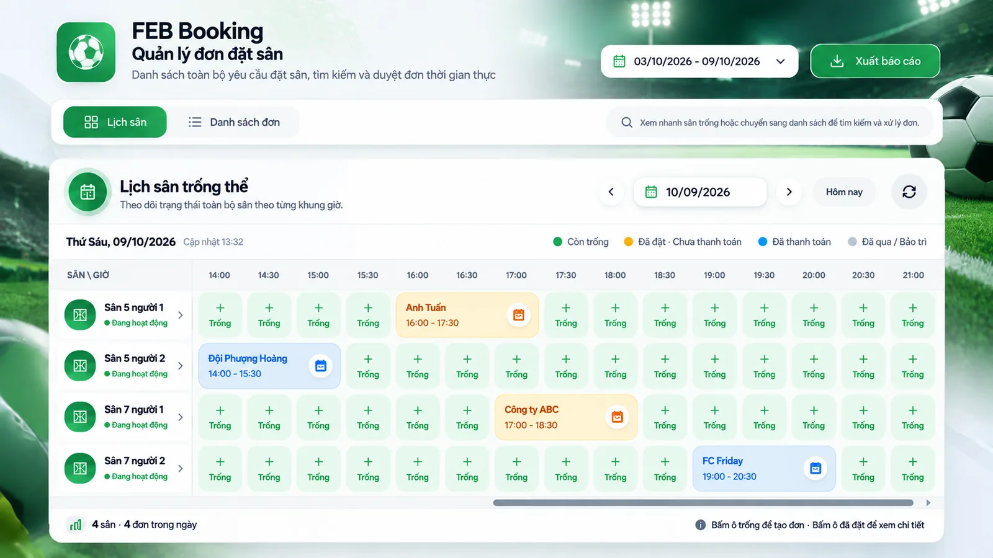Image resolution: width=993 pixels, height=558 pixels.
Task: Expand Sân 7 người 2 row chevron
Action: 181,468
